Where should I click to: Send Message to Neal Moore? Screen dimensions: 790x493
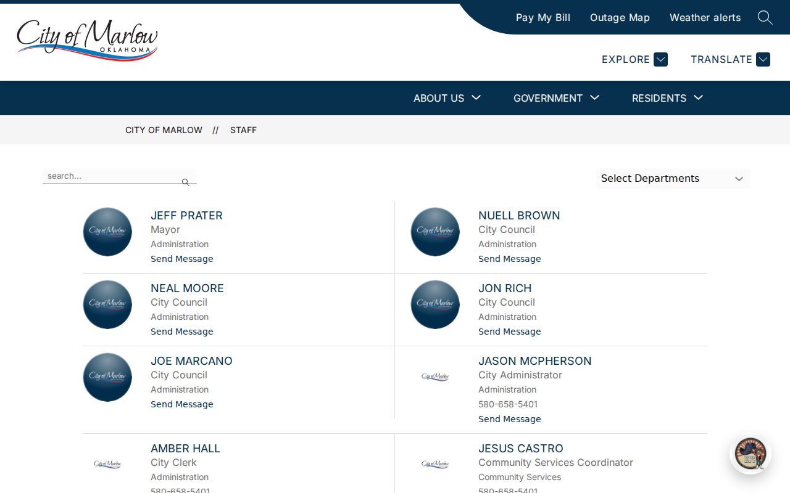tap(182, 332)
